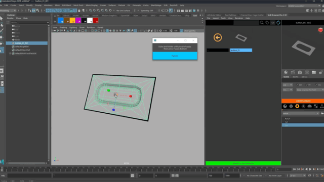Toggle the middle checkbox in the SLiB options row
The image size is (324, 182).
coord(307,85)
